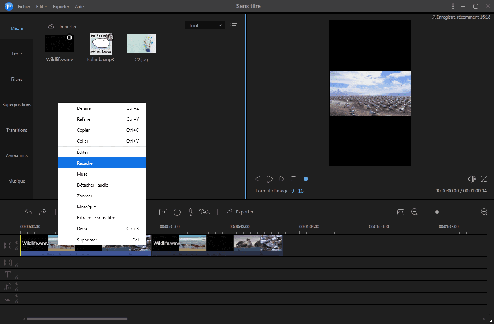Fit timeline to window icon
Screen dimensions: 494x324
[401, 212]
